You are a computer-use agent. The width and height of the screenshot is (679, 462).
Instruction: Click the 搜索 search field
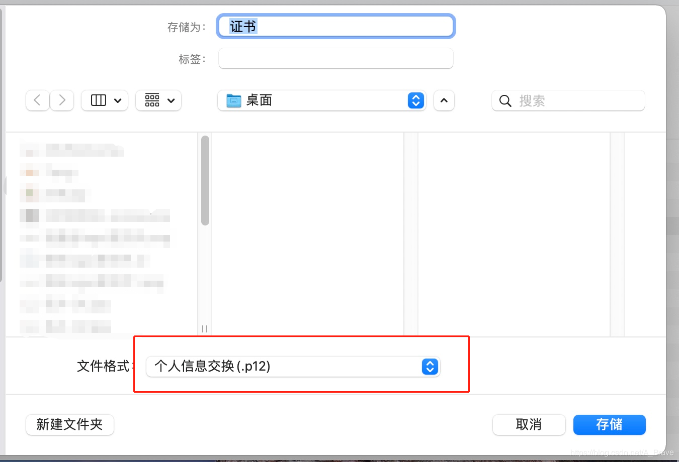click(x=568, y=100)
